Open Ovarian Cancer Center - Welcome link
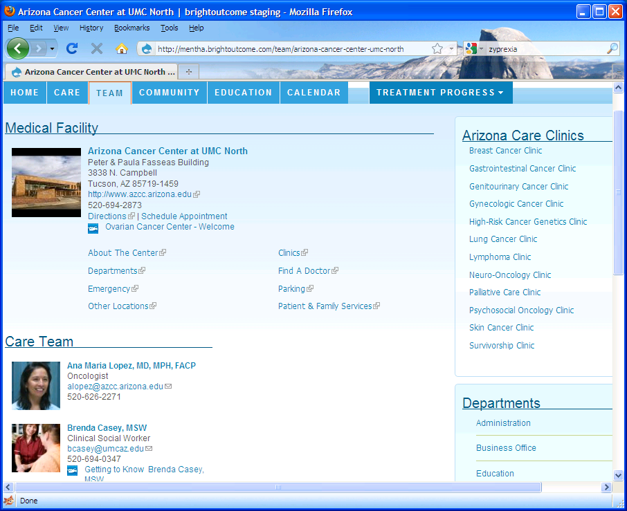The image size is (627, 511). (x=170, y=227)
